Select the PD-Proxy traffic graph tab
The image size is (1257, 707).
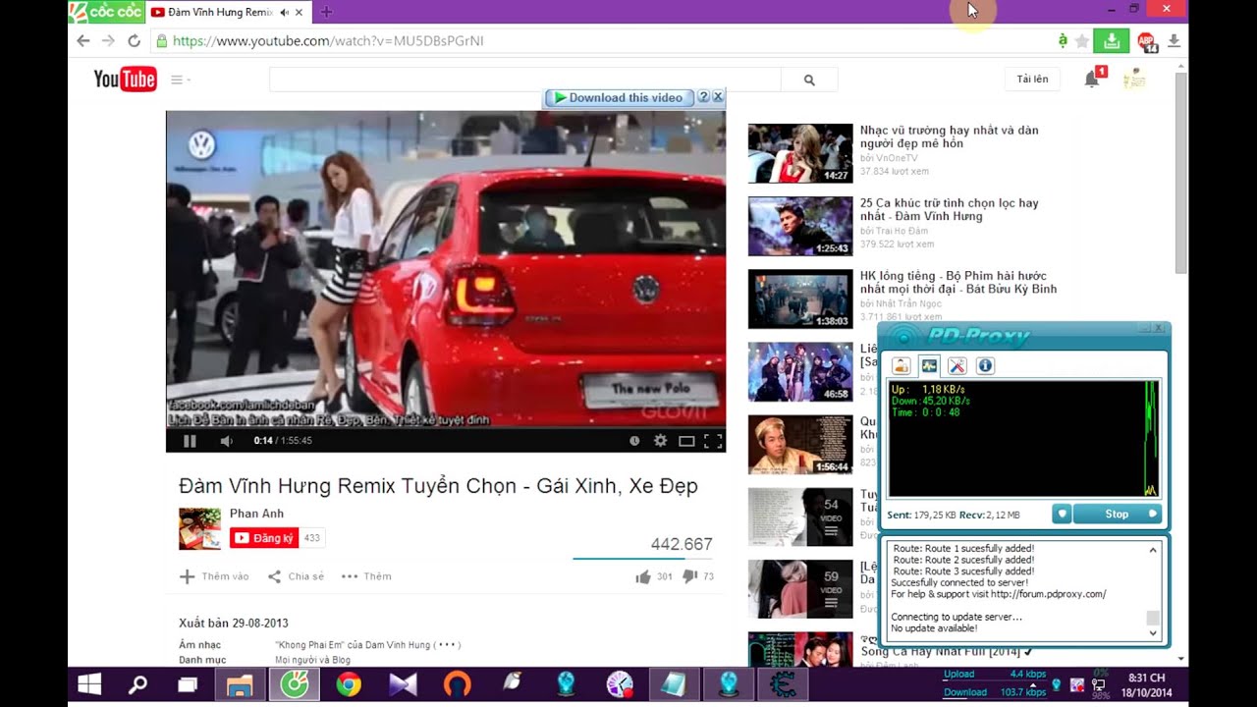click(x=929, y=366)
